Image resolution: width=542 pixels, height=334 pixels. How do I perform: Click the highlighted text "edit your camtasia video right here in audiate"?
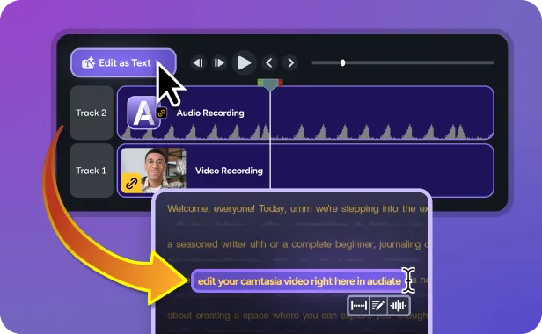299,281
